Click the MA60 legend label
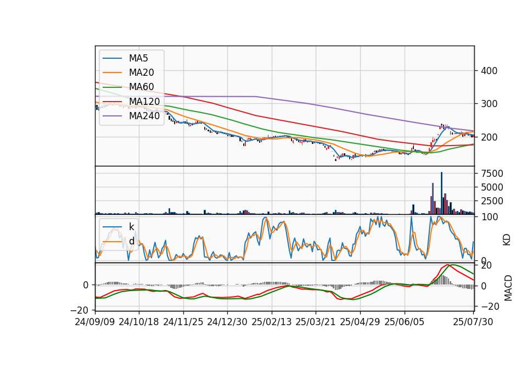The height and width of the screenshot is (379, 527). click(142, 87)
